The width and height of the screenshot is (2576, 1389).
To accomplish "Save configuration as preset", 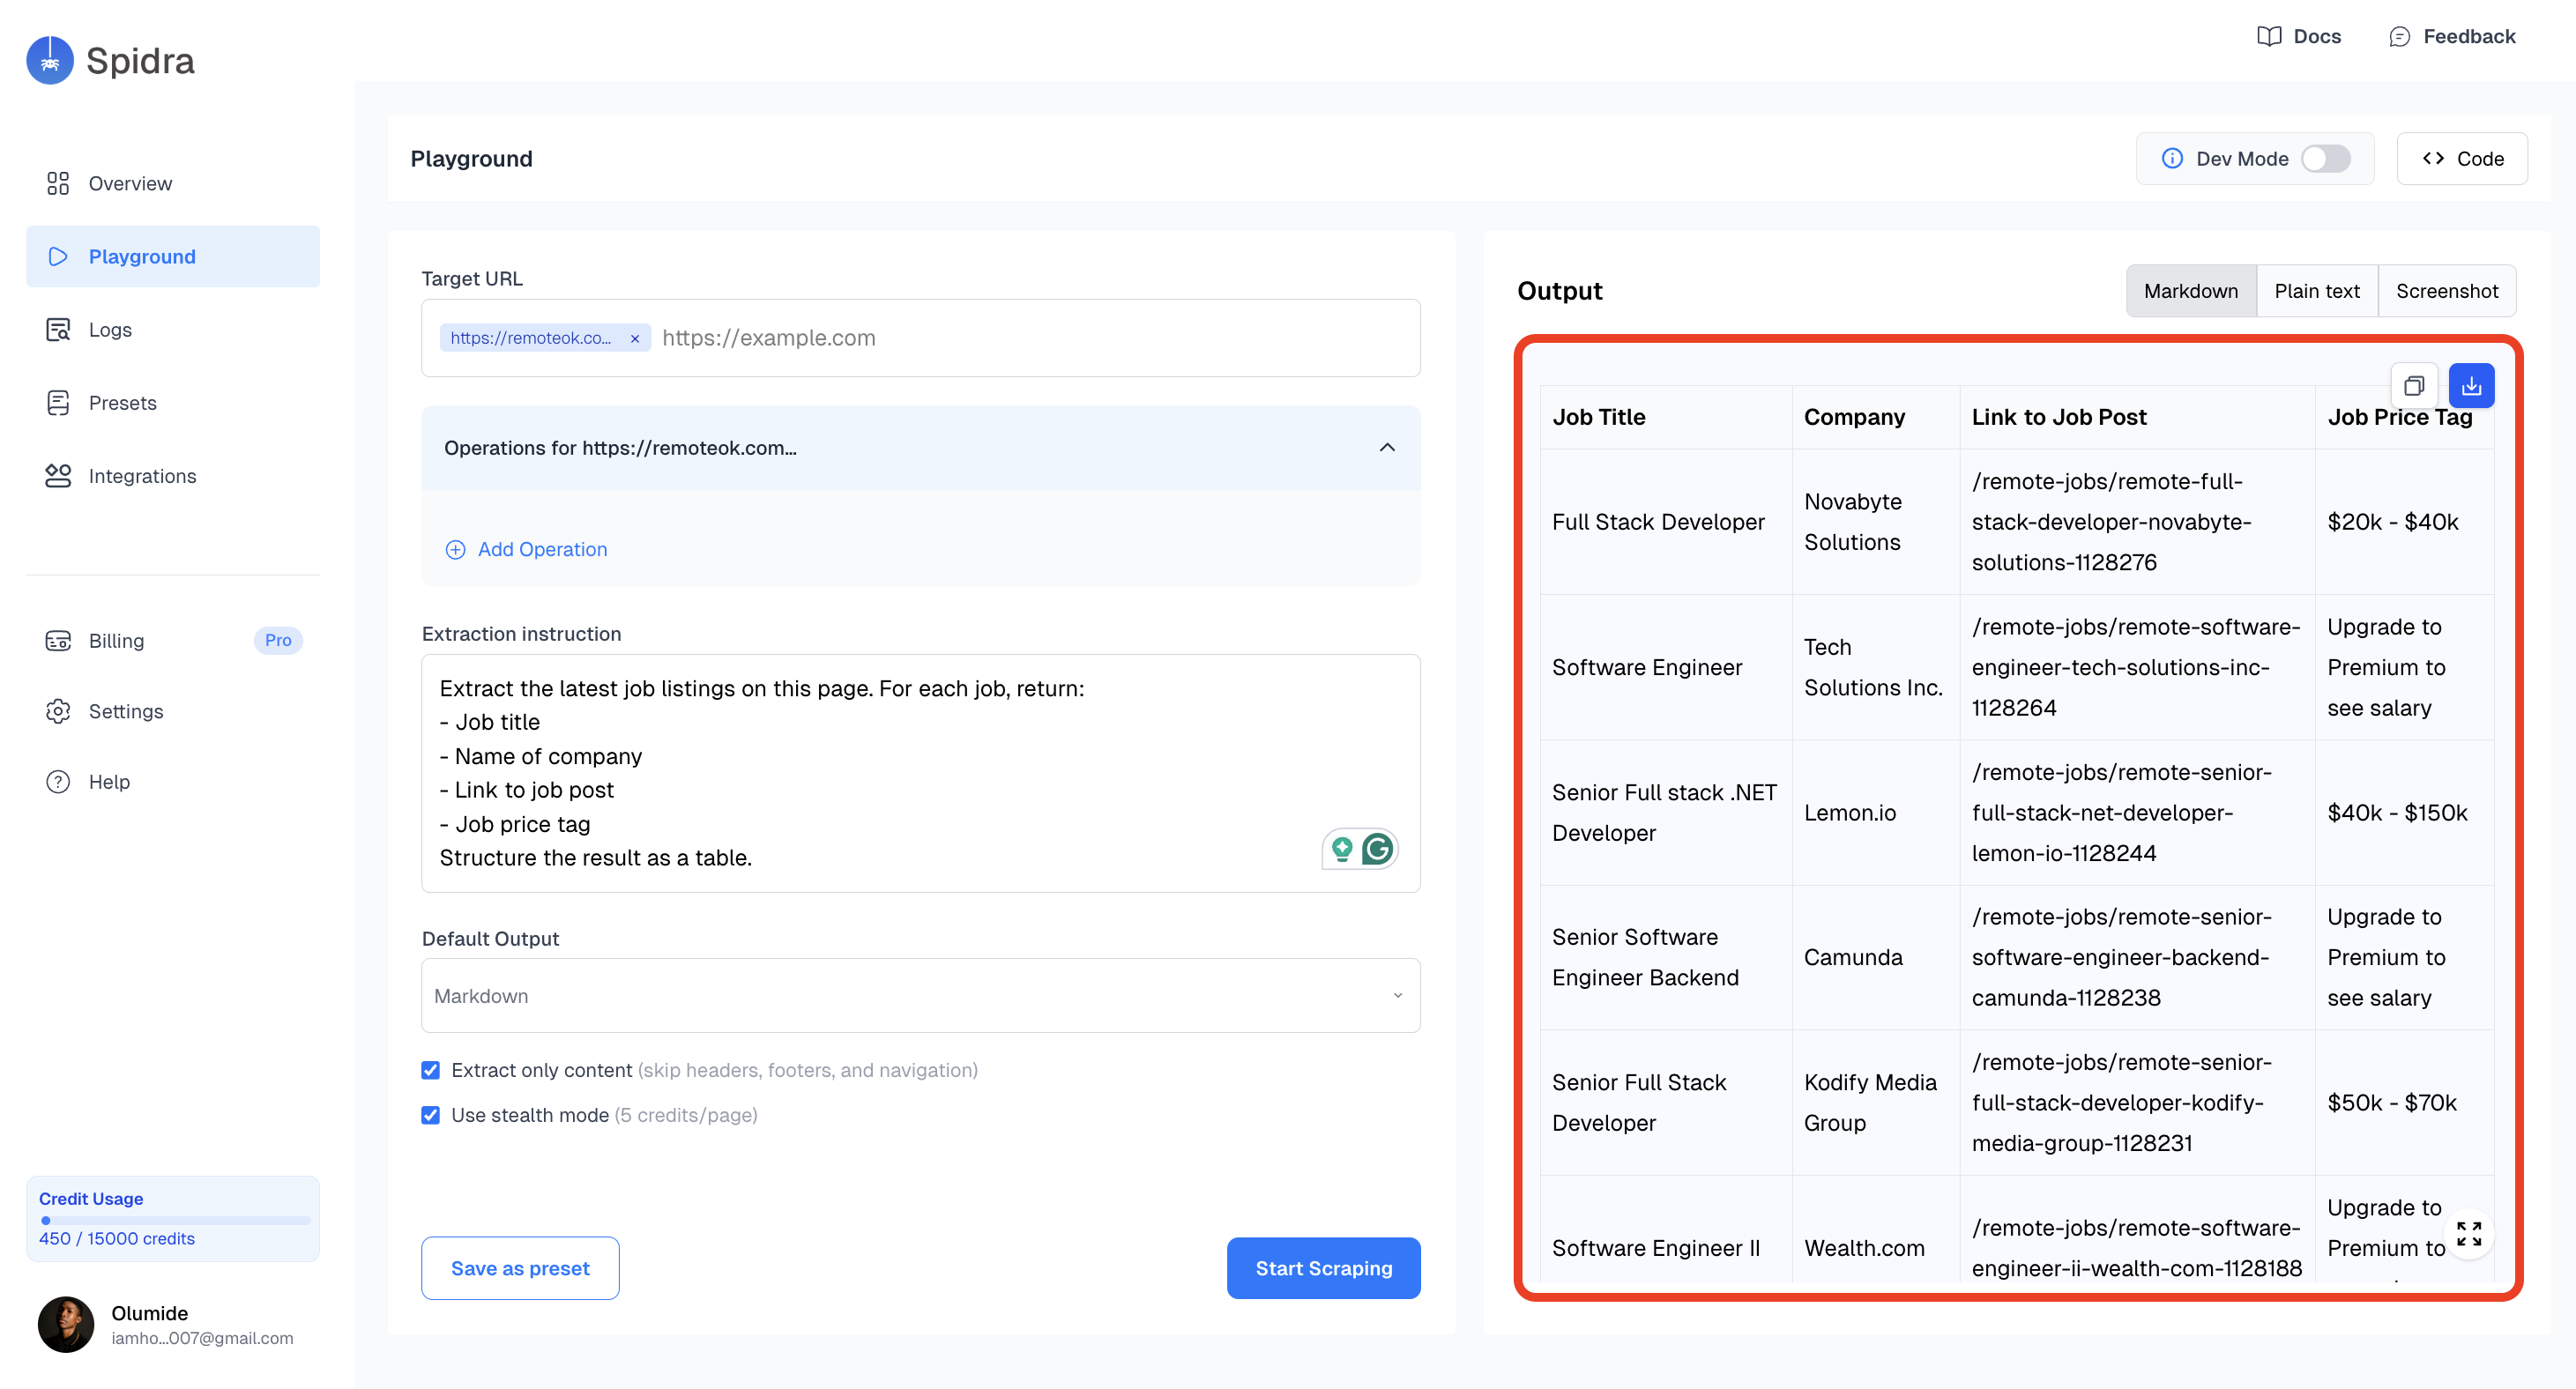I will (x=520, y=1268).
